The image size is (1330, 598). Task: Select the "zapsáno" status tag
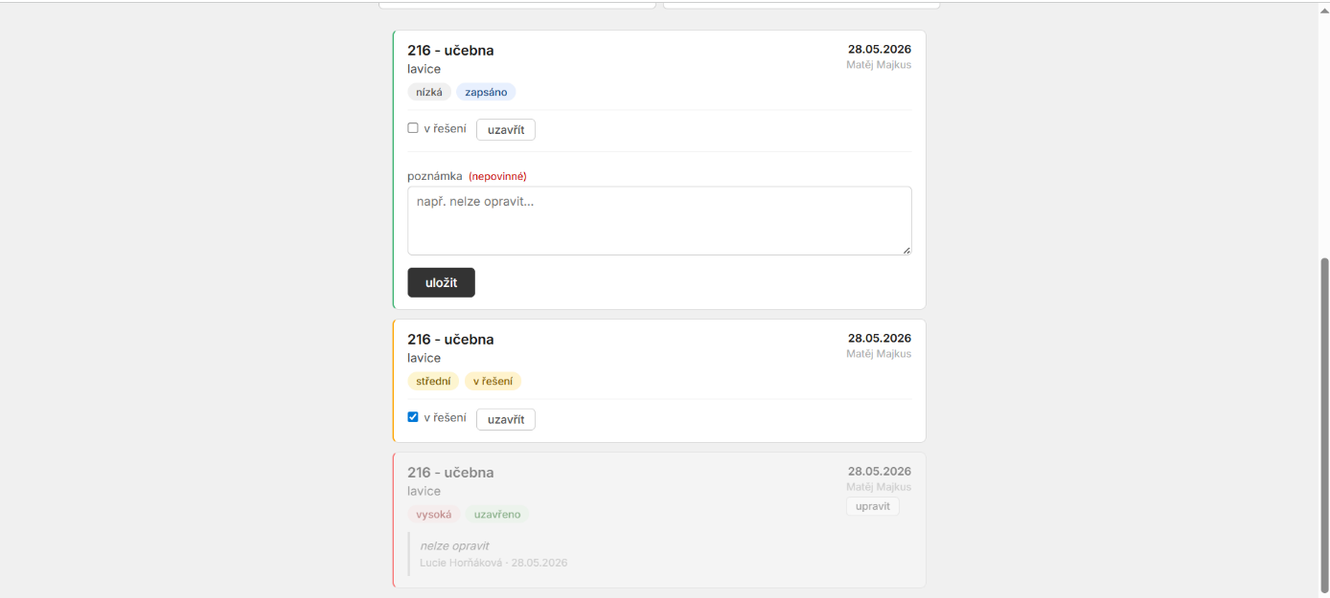(x=486, y=92)
